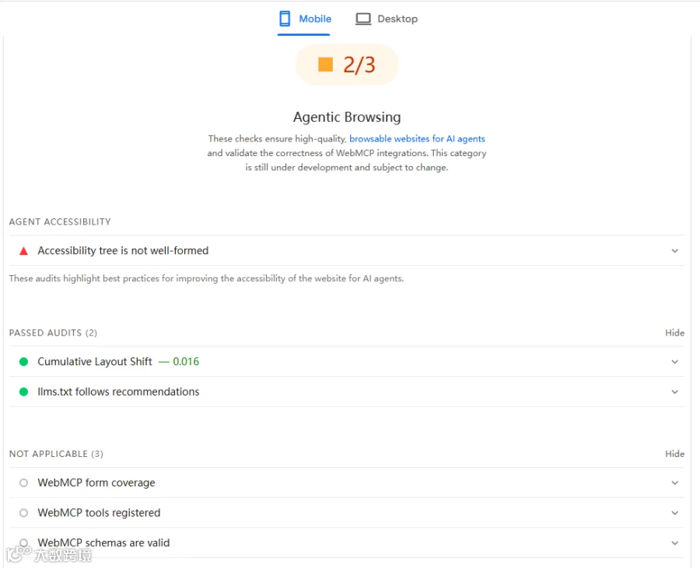Switch to the Mobile tab
This screenshot has width=700, height=568.
tap(304, 19)
